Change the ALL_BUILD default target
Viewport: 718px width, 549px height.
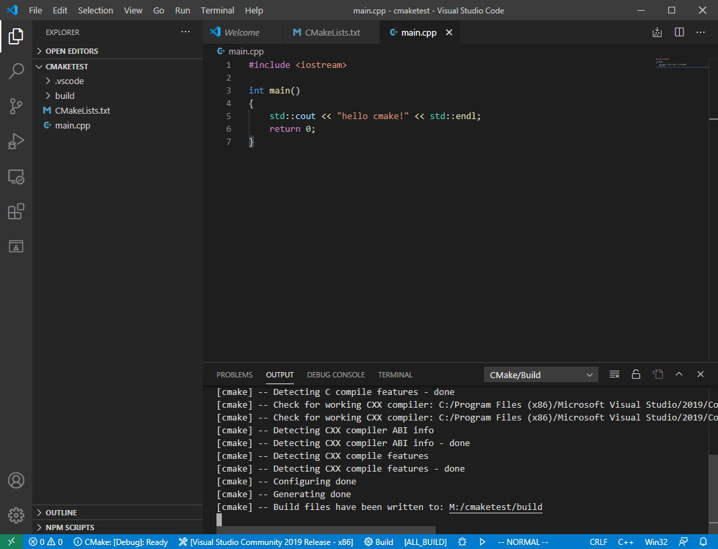pos(426,542)
